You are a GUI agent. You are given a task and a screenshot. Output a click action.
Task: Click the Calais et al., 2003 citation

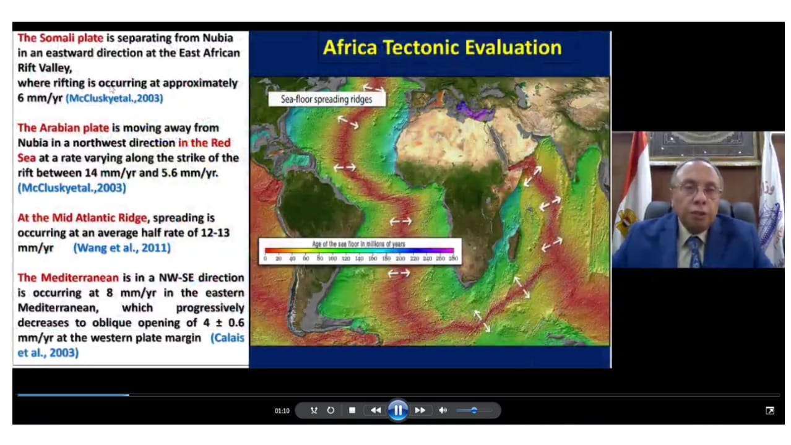click(227, 338)
